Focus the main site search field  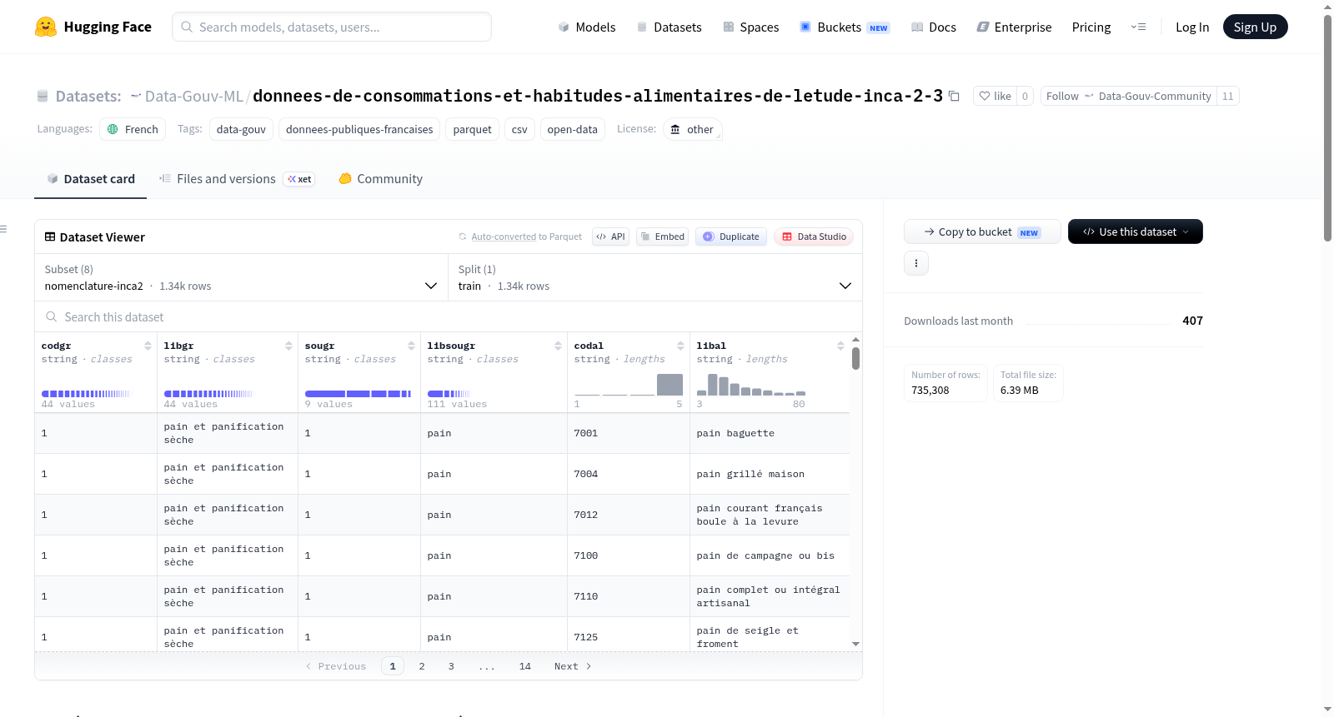coord(332,27)
